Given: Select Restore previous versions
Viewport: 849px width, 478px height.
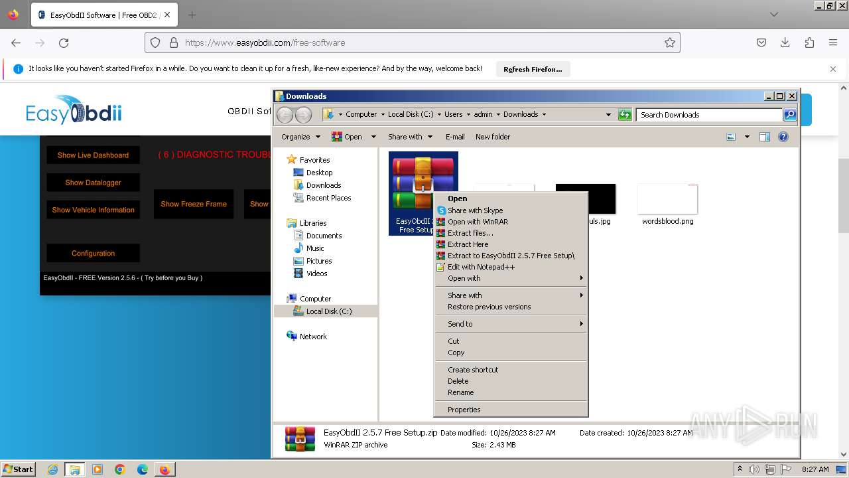Looking at the screenshot, I should pyautogui.click(x=511, y=307).
